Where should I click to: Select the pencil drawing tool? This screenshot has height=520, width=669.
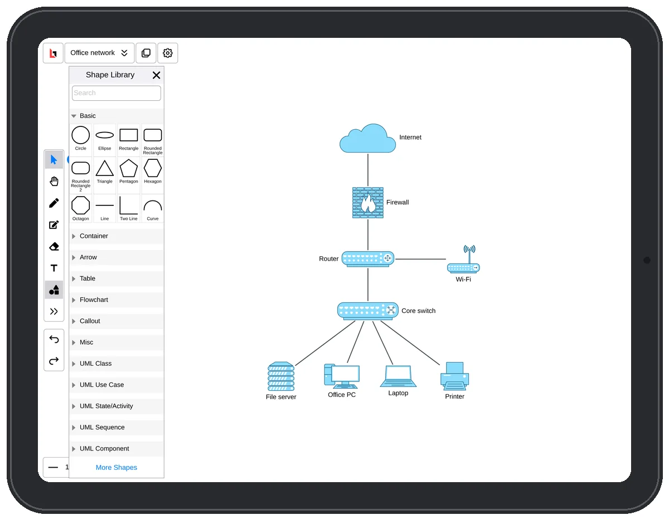pyautogui.click(x=54, y=203)
